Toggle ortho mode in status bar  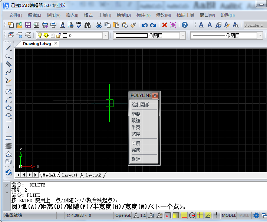(x=184, y=215)
